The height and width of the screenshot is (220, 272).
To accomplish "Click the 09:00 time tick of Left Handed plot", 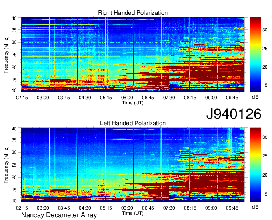I will pyautogui.click(x=211, y=208).
